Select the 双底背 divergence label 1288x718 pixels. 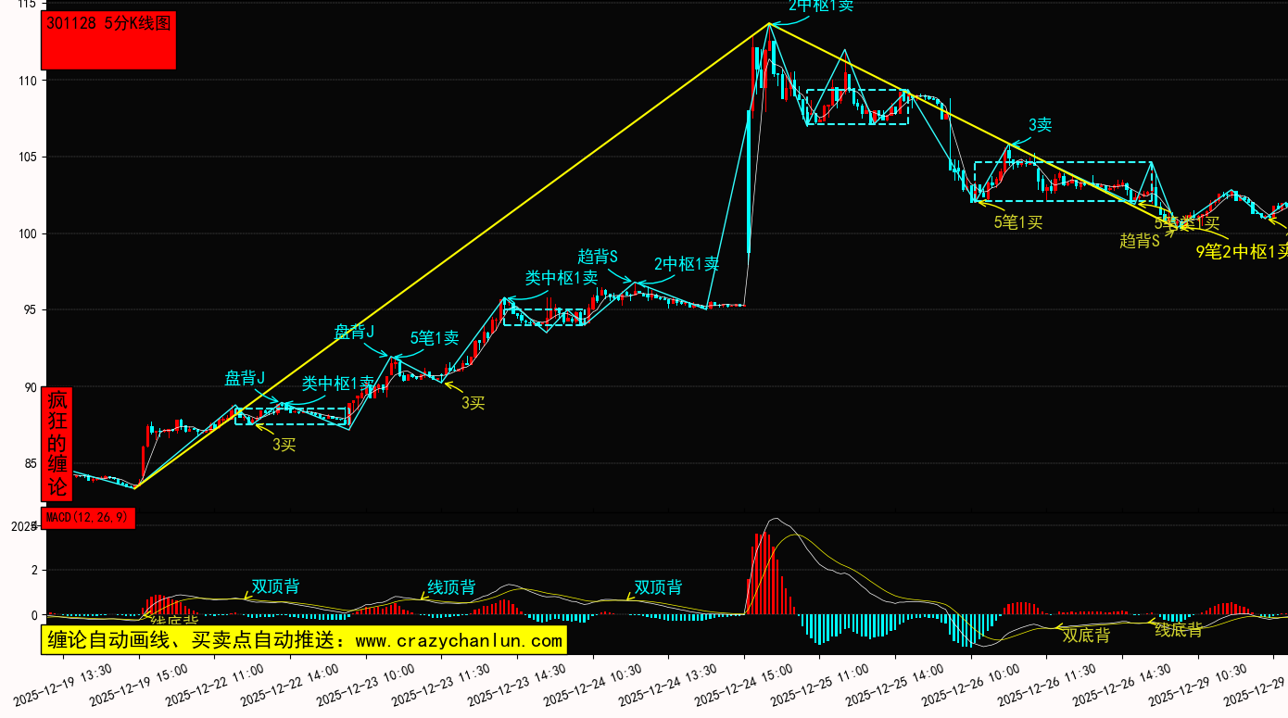click(x=1085, y=635)
